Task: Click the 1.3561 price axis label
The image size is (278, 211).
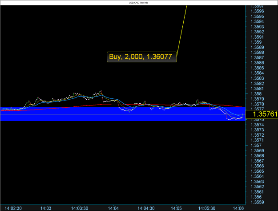Action: pos(257,192)
